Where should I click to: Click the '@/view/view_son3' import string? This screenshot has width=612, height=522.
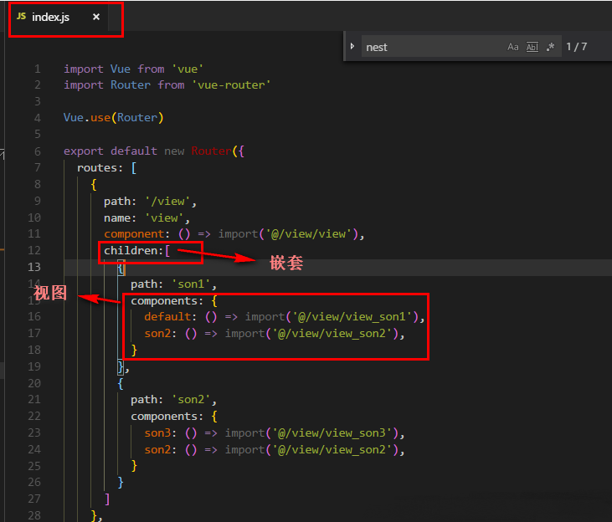click(x=332, y=433)
